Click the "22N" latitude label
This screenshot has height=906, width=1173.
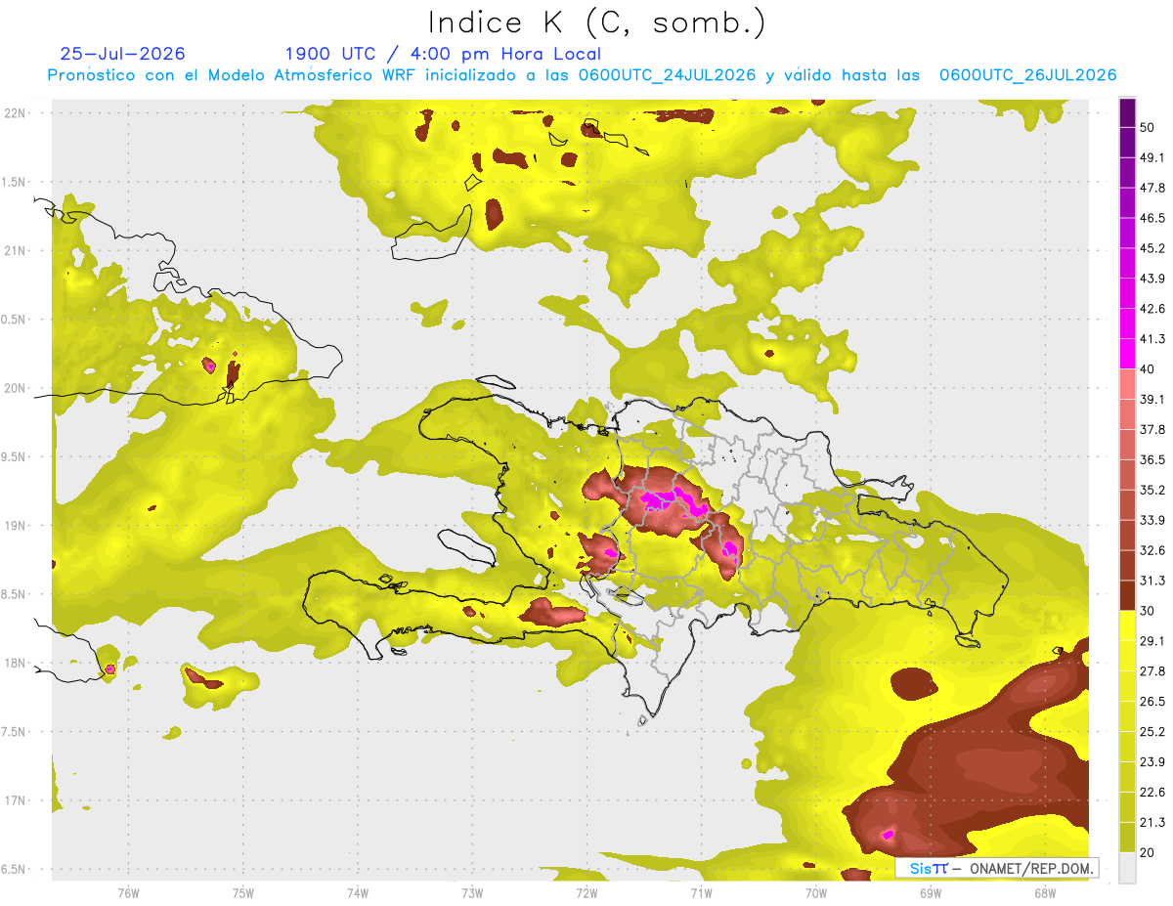point(14,113)
